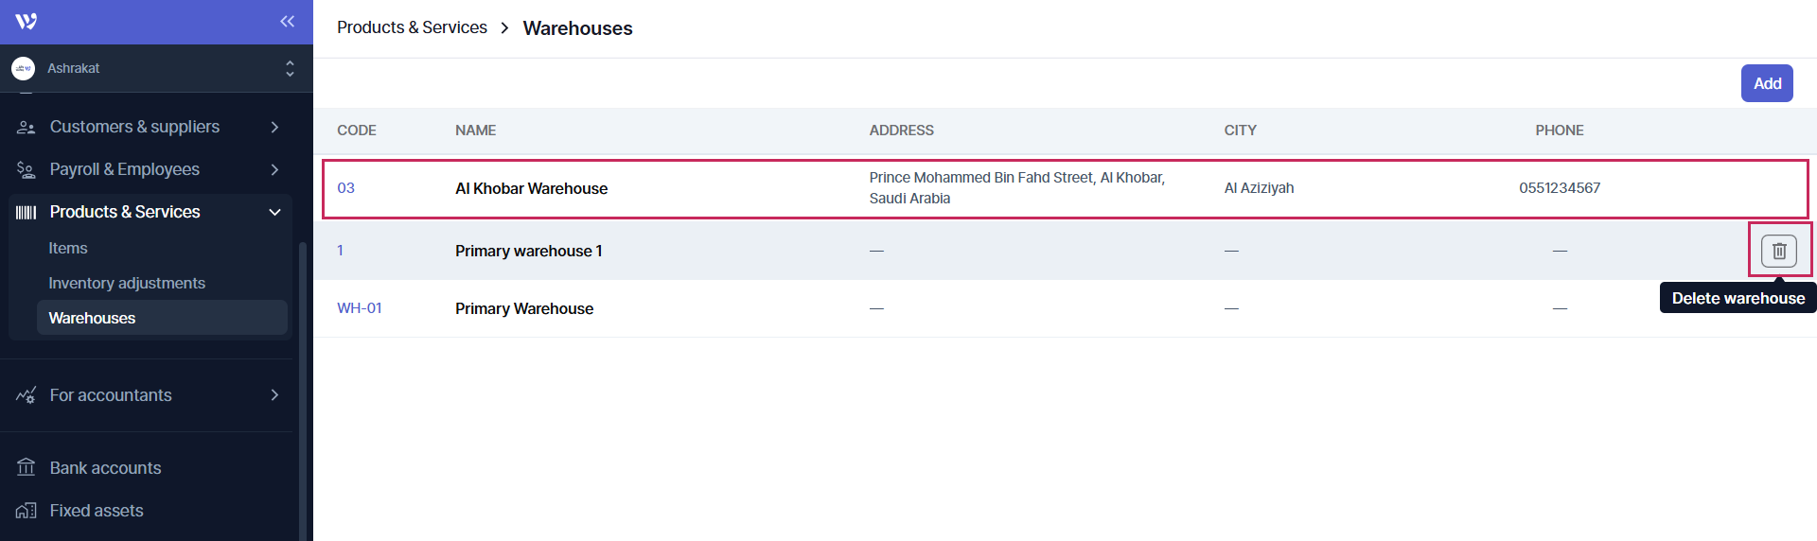This screenshot has height=541, width=1817.
Task: Expand the Payroll & Employees chevron
Action: pyautogui.click(x=274, y=169)
